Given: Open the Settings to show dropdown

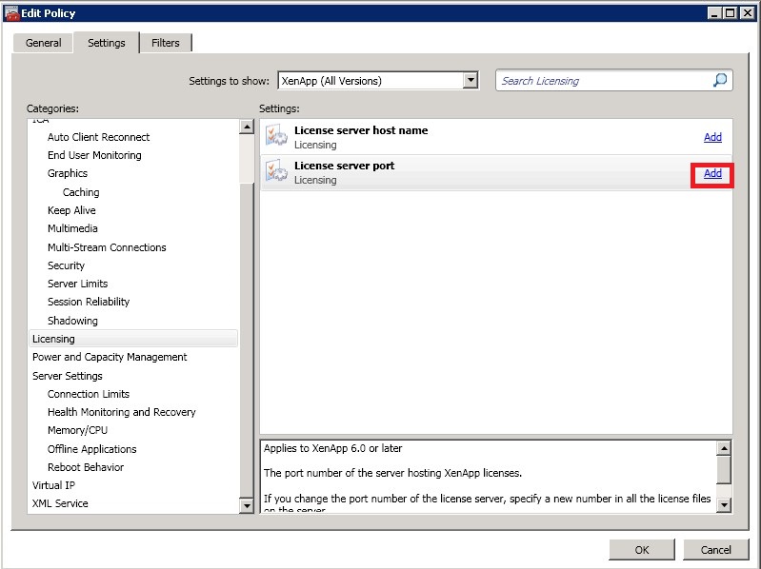Looking at the screenshot, I should click(x=470, y=81).
